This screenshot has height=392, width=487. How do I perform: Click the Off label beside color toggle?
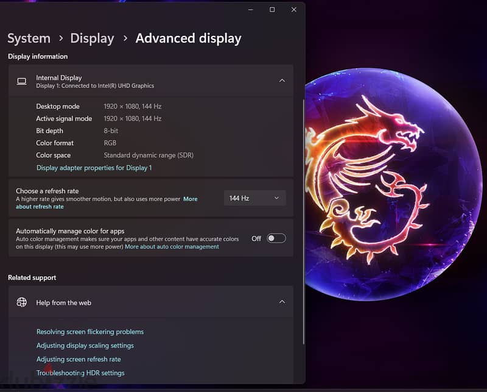click(x=256, y=238)
